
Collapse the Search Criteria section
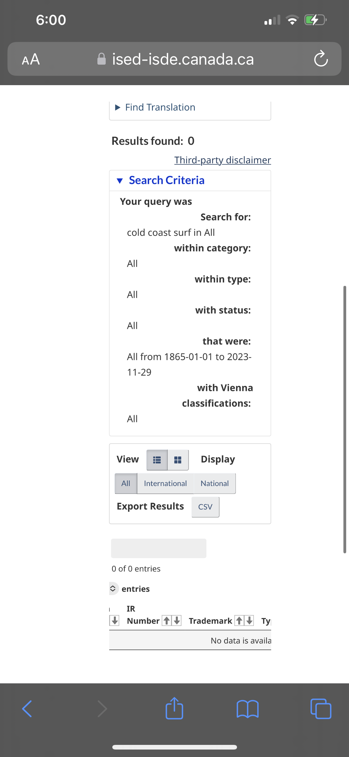click(166, 180)
